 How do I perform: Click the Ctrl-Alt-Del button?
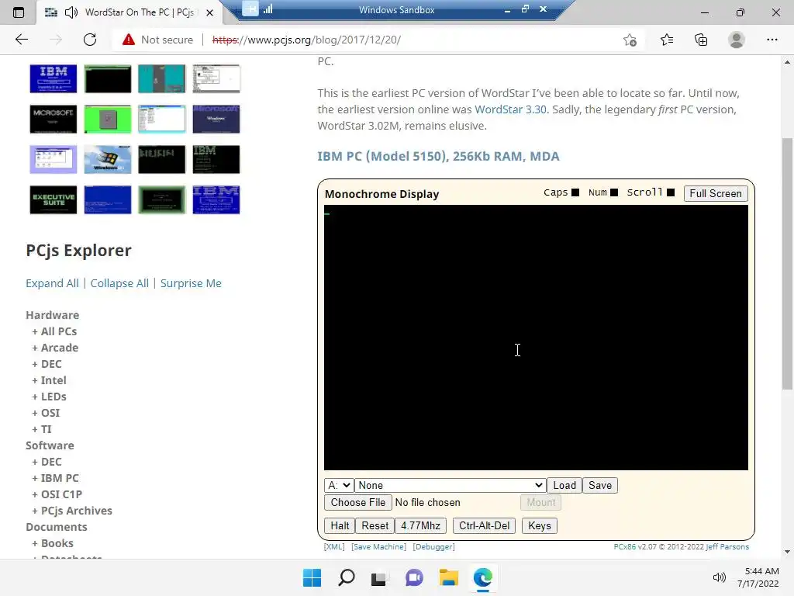tap(484, 525)
